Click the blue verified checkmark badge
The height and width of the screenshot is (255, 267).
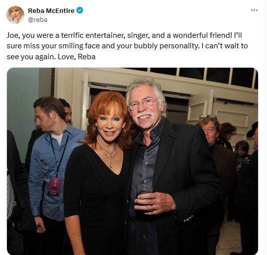coord(80,10)
